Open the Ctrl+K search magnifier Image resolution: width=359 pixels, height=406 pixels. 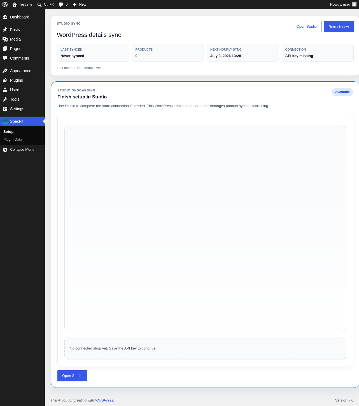pyautogui.click(x=39, y=4)
